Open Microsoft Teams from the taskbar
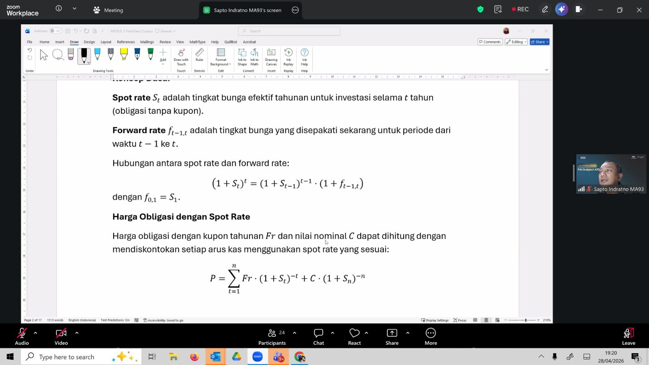 pyautogui.click(x=279, y=357)
